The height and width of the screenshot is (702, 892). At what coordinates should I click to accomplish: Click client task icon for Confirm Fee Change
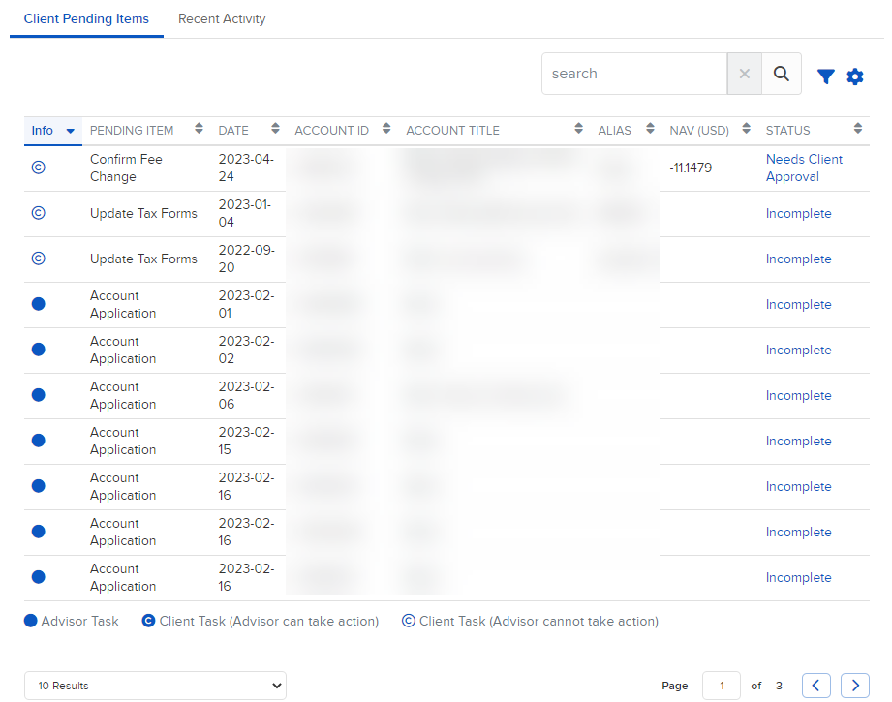(x=39, y=168)
